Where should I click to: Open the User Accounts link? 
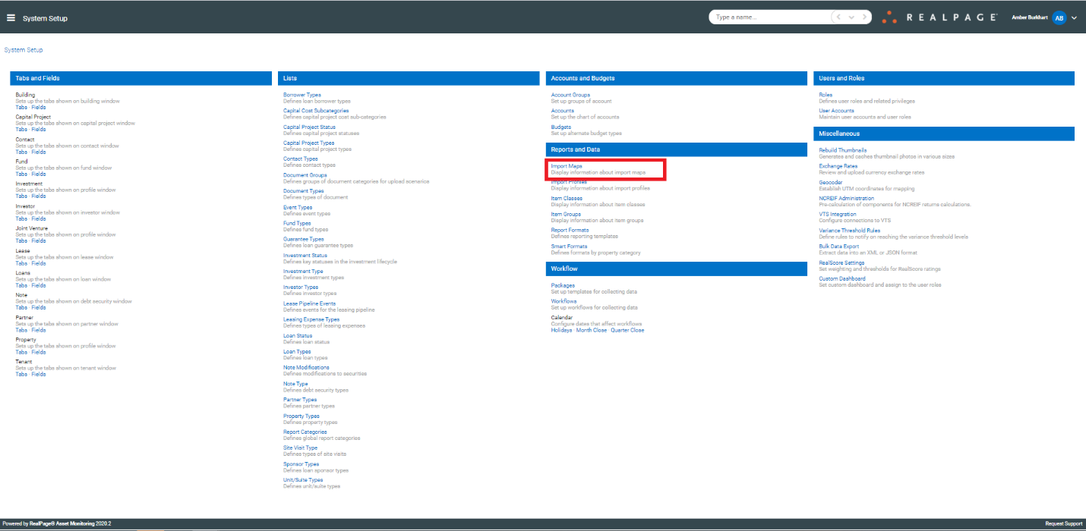pos(836,111)
